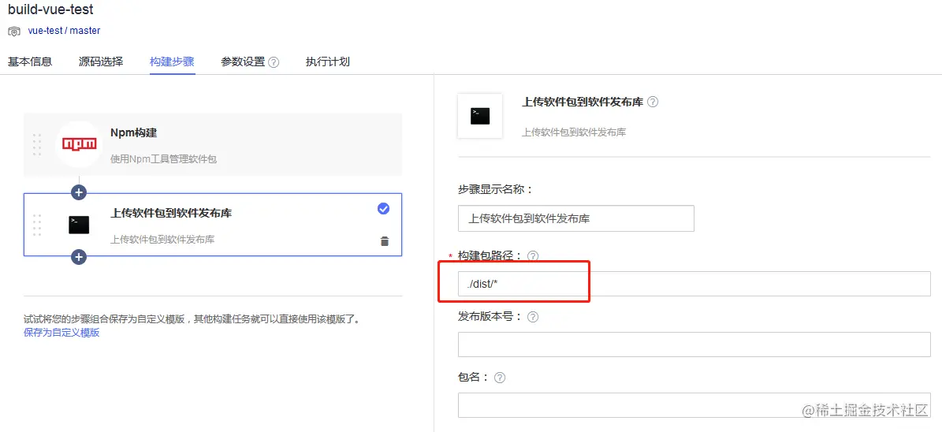The width and height of the screenshot is (942, 432).
Task: Click the 保存为自定义模版 link
Action: pyautogui.click(x=61, y=332)
